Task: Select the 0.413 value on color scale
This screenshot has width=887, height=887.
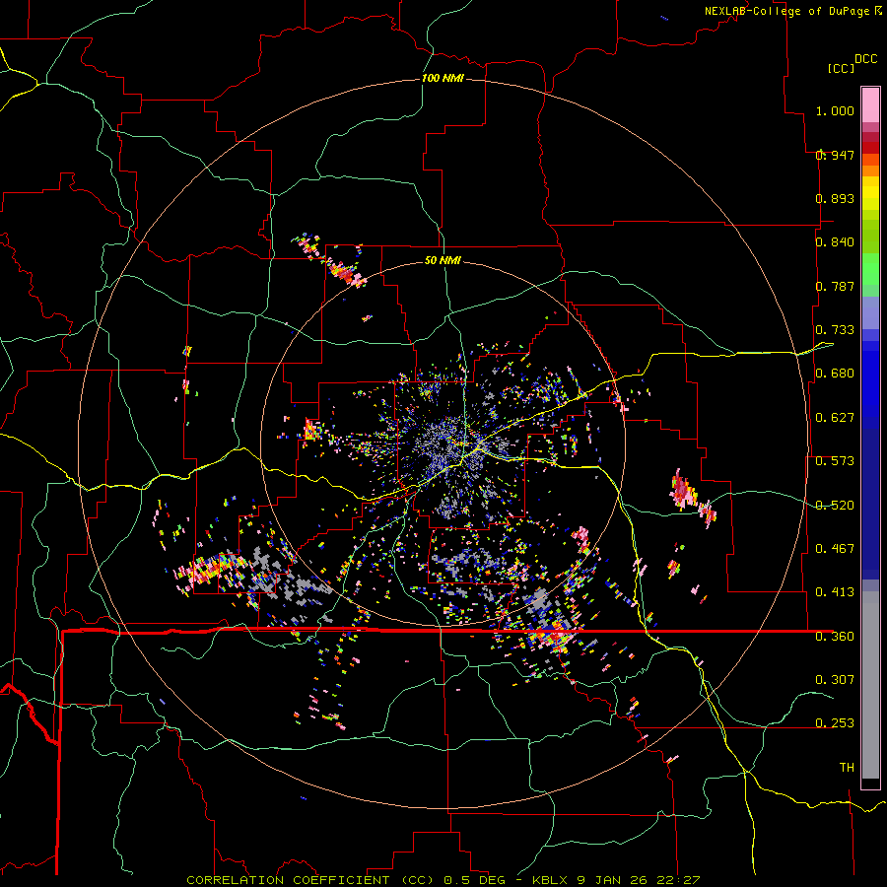Action: (x=835, y=592)
